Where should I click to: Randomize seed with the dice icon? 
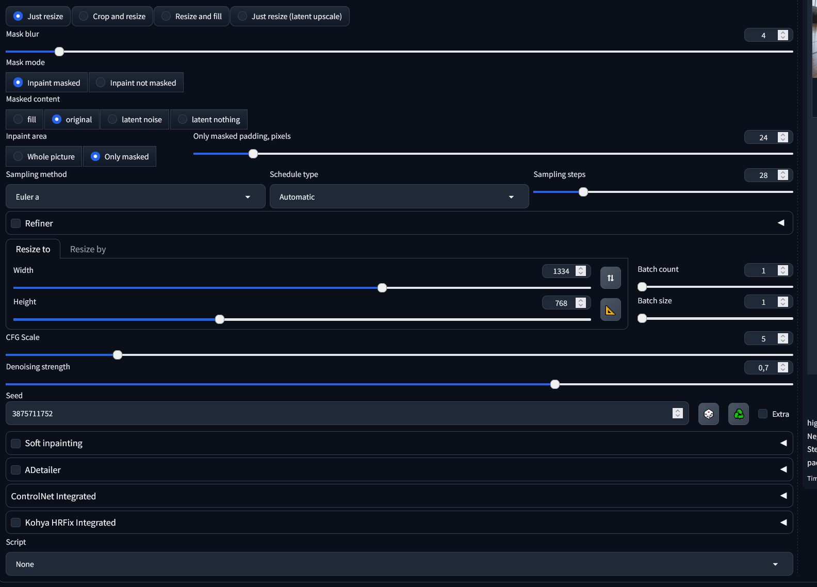click(709, 414)
